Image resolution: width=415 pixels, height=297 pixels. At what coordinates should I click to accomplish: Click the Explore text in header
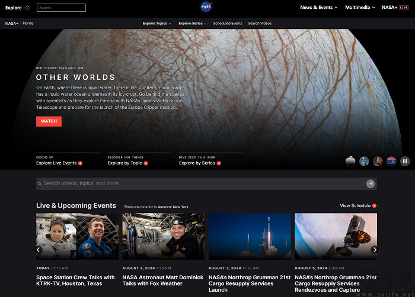[14, 8]
